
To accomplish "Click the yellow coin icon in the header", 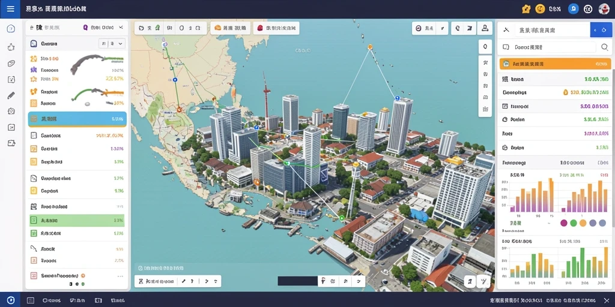I will tap(540, 8).
